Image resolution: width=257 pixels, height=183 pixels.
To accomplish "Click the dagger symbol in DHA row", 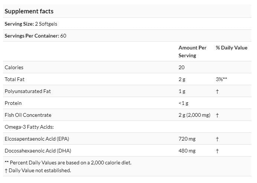I will 217,151.
